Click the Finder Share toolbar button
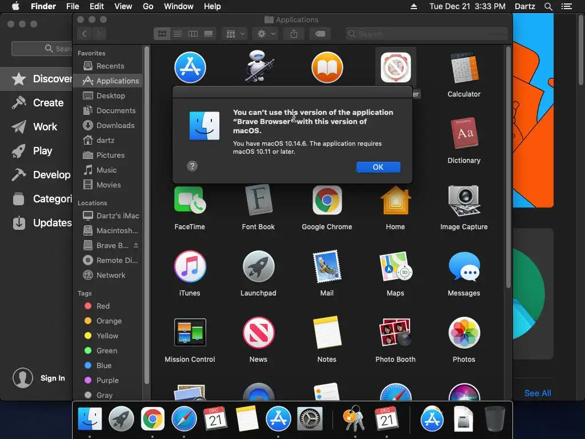The image size is (585, 439). point(294,34)
